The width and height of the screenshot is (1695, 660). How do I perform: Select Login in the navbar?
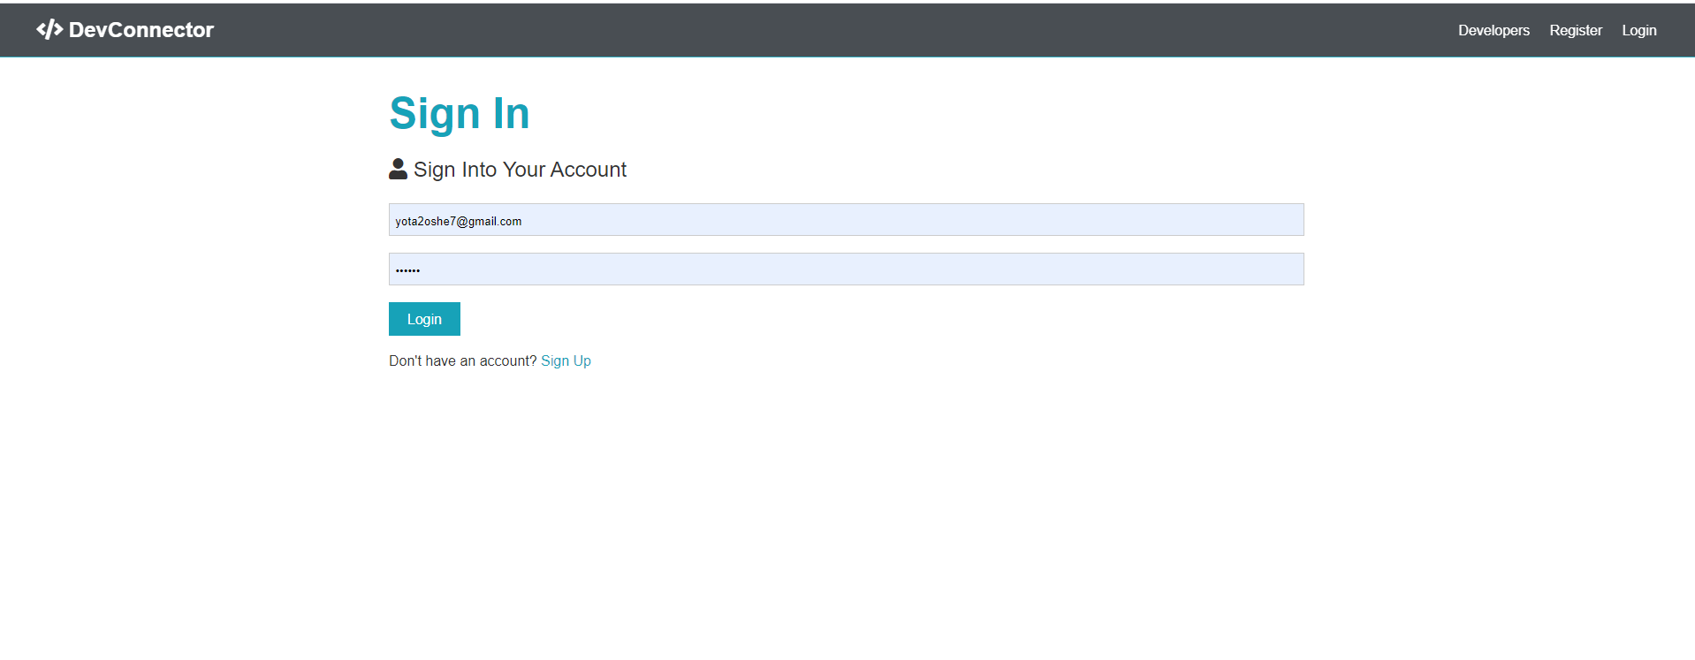point(1639,30)
